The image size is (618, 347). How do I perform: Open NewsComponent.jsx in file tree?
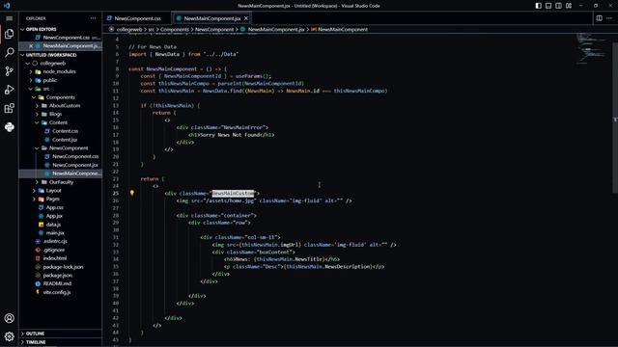75,165
